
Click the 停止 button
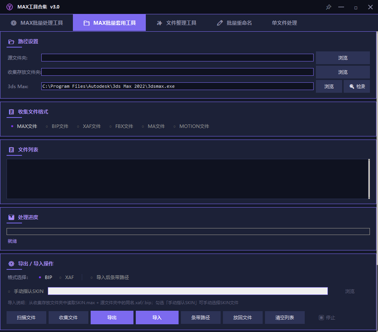327,317
